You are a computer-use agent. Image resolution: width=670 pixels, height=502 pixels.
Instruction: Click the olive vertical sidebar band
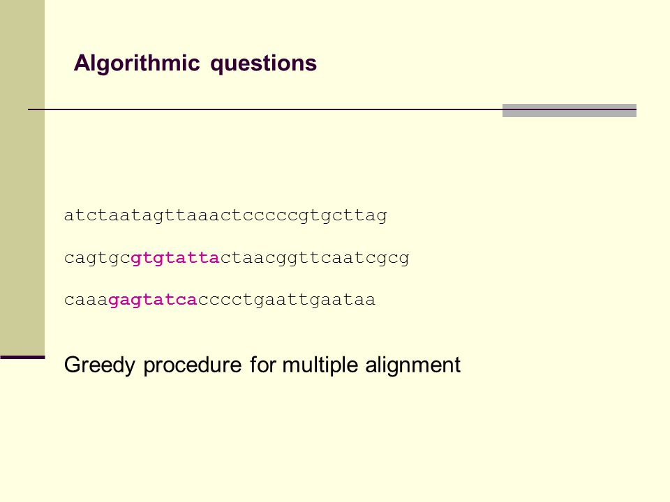click(x=22, y=177)
